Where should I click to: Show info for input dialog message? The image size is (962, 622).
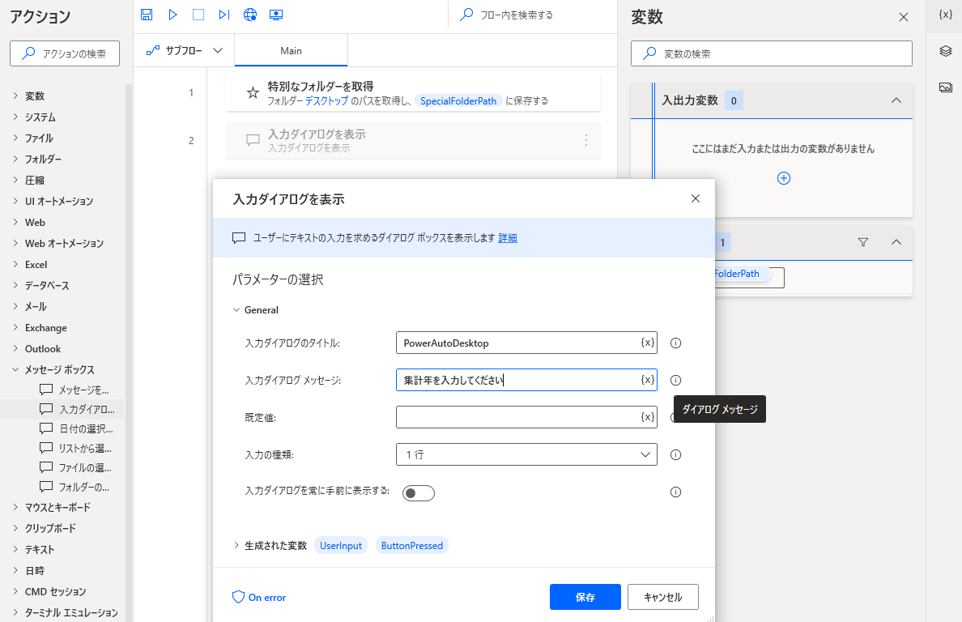675,381
